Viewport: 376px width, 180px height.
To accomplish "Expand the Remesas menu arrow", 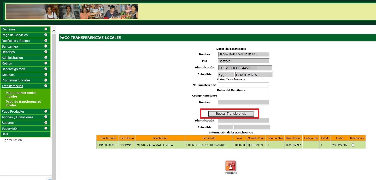I will point(46,29).
